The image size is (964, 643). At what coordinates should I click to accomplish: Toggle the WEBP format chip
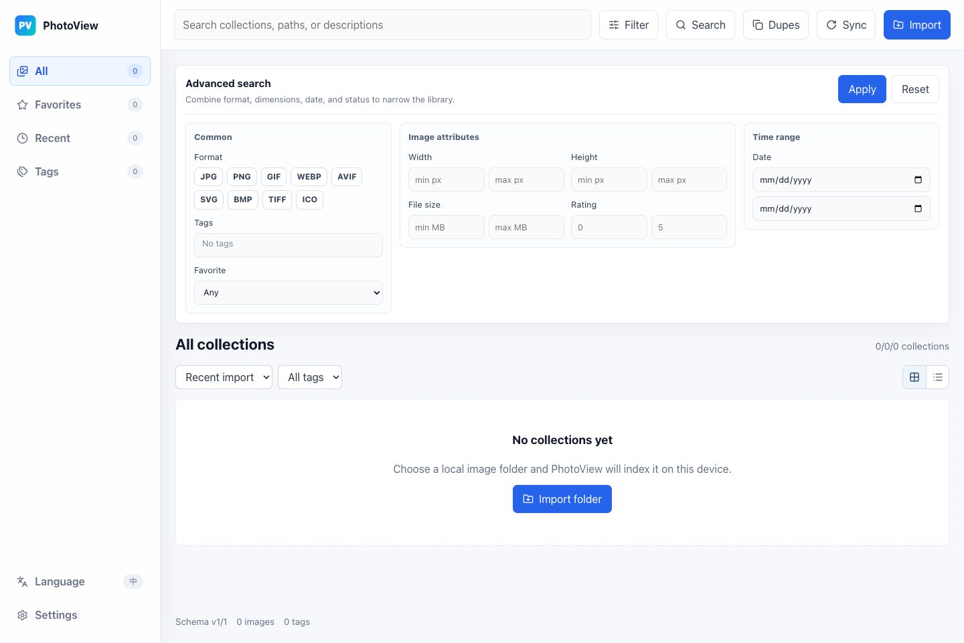point(309,177)
